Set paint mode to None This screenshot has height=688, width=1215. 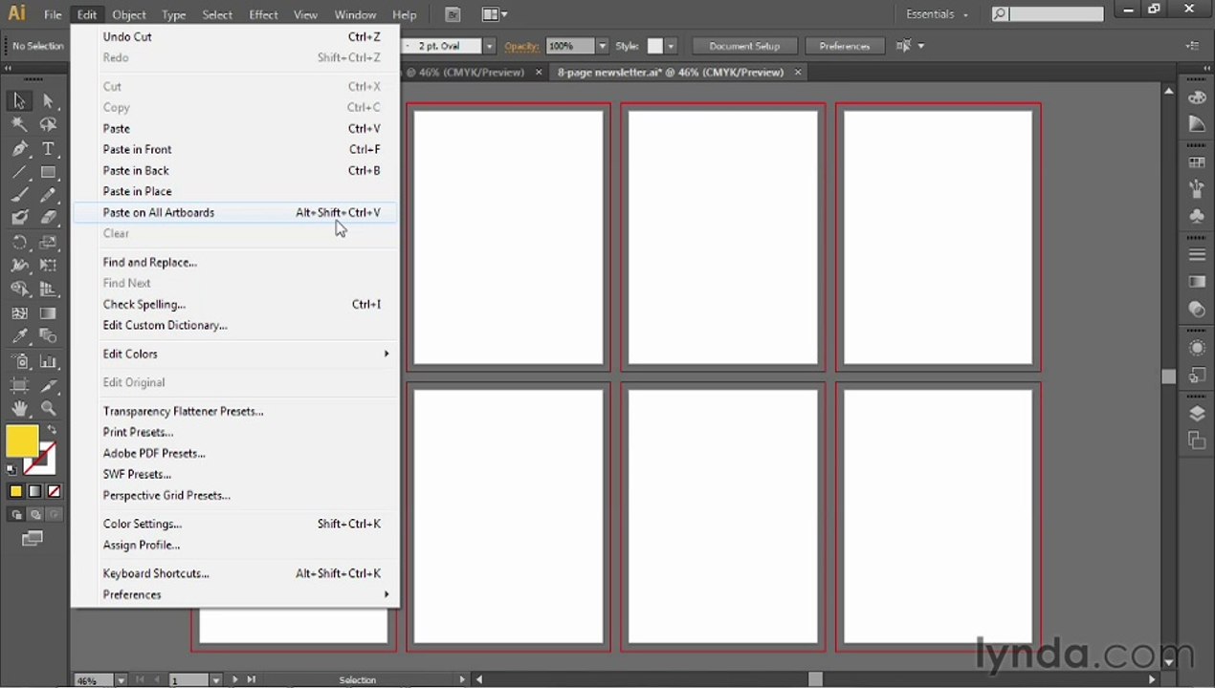pyautogui.click(x=54, y=491)
